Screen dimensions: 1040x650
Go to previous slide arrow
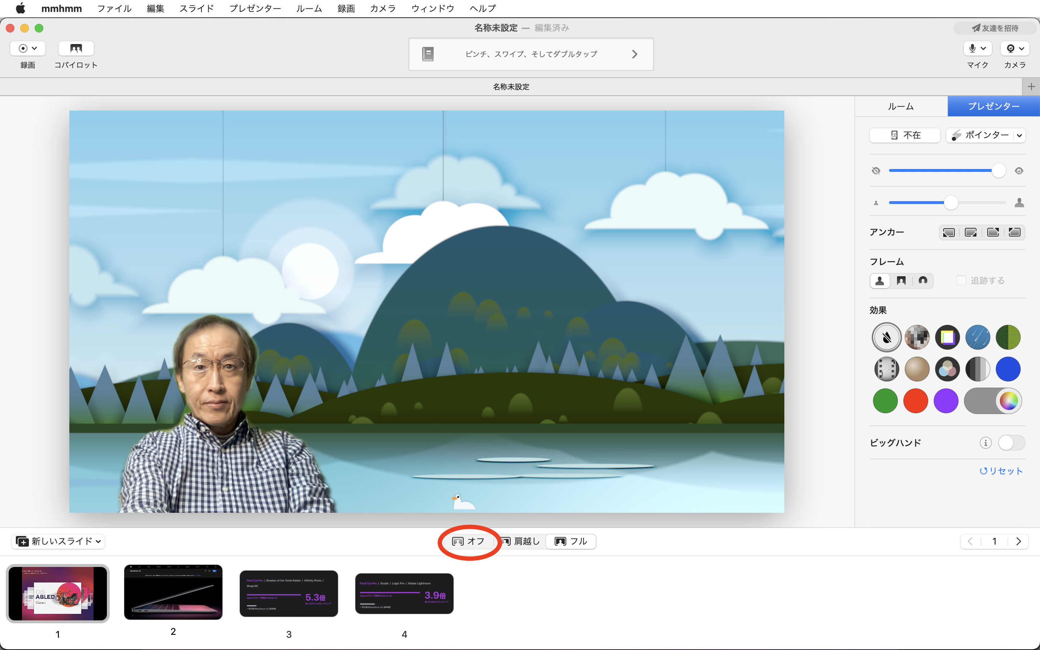pyautogui.click(x=970, y=542)
